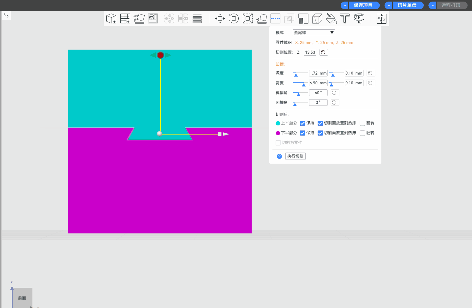Expand the arrow beside 切片单盘
Image resolution: width=472 pixels, height=308 pixels.
389,5
